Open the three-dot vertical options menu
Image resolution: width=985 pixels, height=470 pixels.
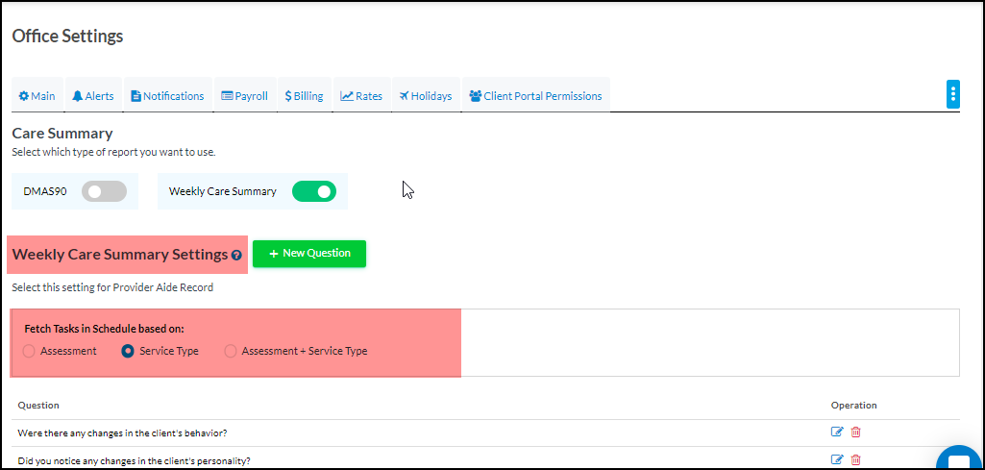[x=952, y=94]
